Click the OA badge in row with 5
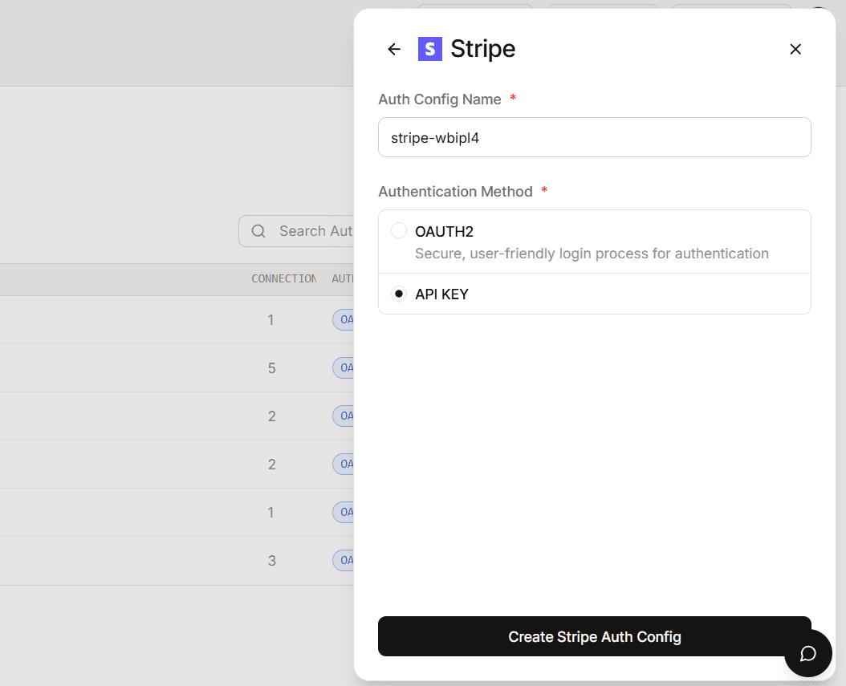 click(x=344, y=367)
